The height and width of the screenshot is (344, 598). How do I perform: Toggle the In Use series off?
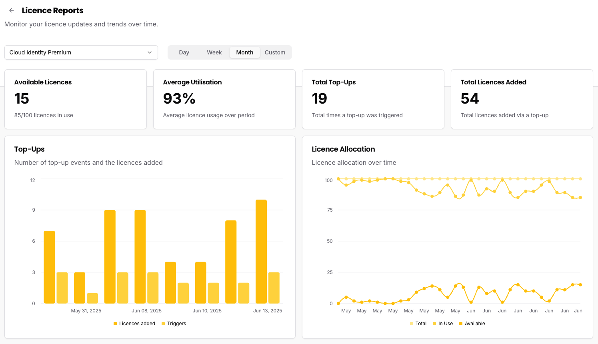tap(442, 324)
